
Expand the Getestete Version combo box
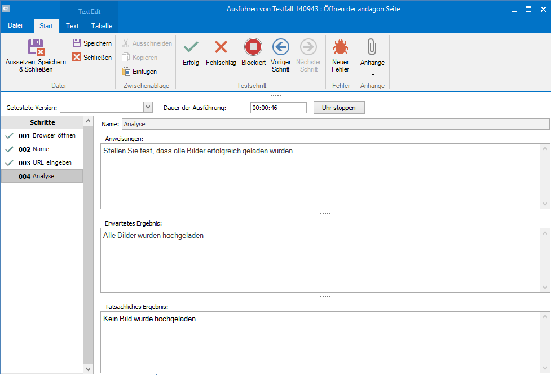coord(148,107)
